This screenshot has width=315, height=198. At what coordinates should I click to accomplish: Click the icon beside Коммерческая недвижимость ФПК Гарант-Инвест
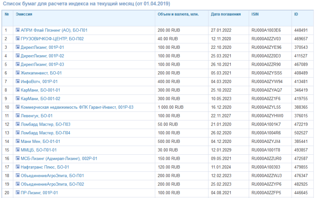pyautogui.click(x=18, y=107)
